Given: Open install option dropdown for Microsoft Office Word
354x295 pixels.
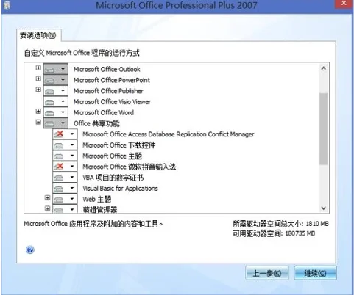Looking at the screenshot, I should tap(63, 112).
